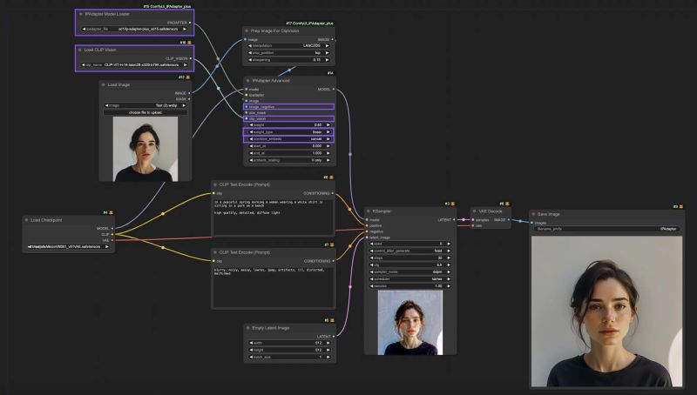The height and width of the screenshot is (395, 697).
Task: Decrease the steps value with its left arrow
Action: coord(372,258)
